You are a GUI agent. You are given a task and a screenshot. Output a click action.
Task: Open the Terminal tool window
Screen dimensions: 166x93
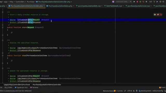(34, 88)
